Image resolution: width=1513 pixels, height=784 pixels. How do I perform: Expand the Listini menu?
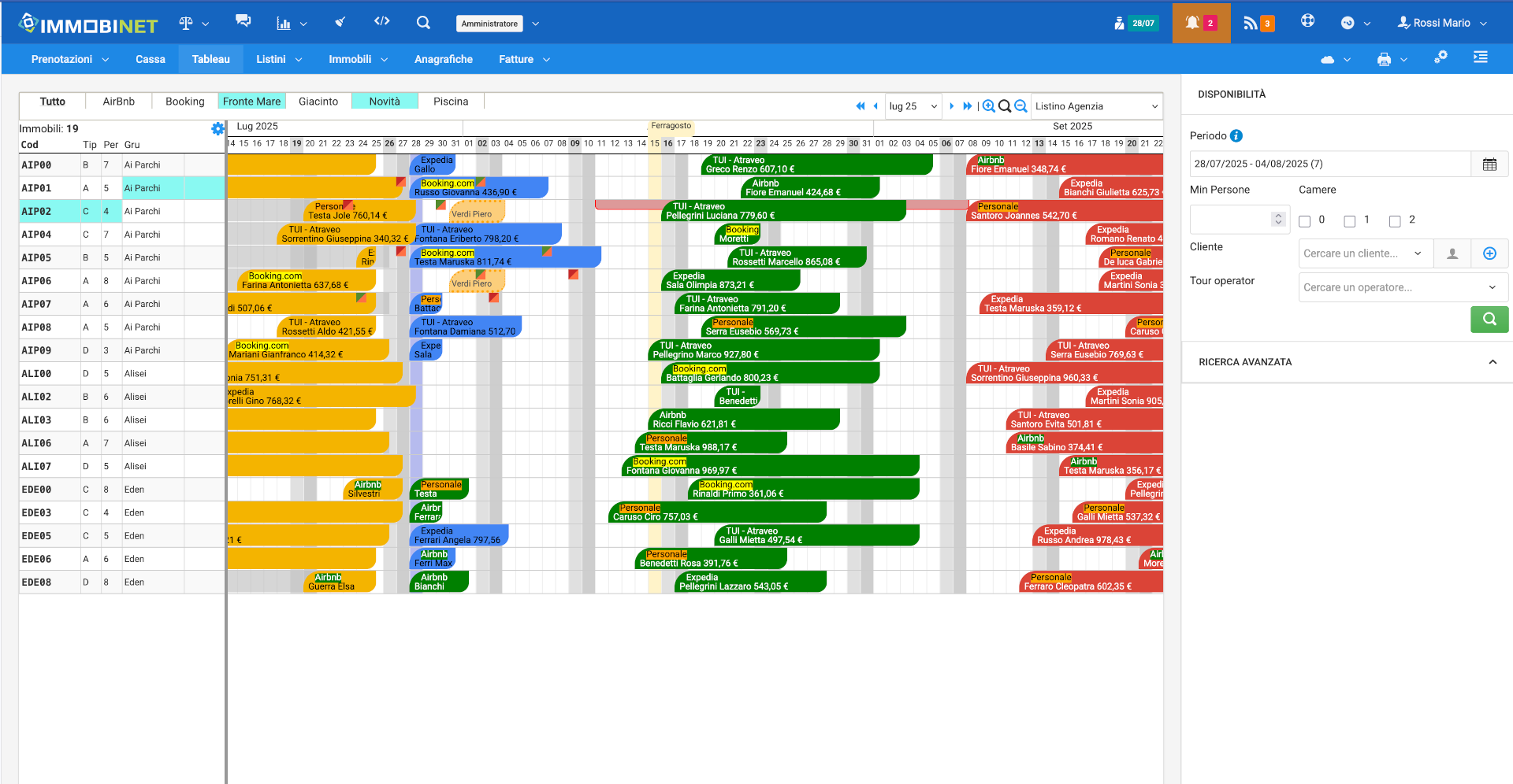(x=279, y=59)
